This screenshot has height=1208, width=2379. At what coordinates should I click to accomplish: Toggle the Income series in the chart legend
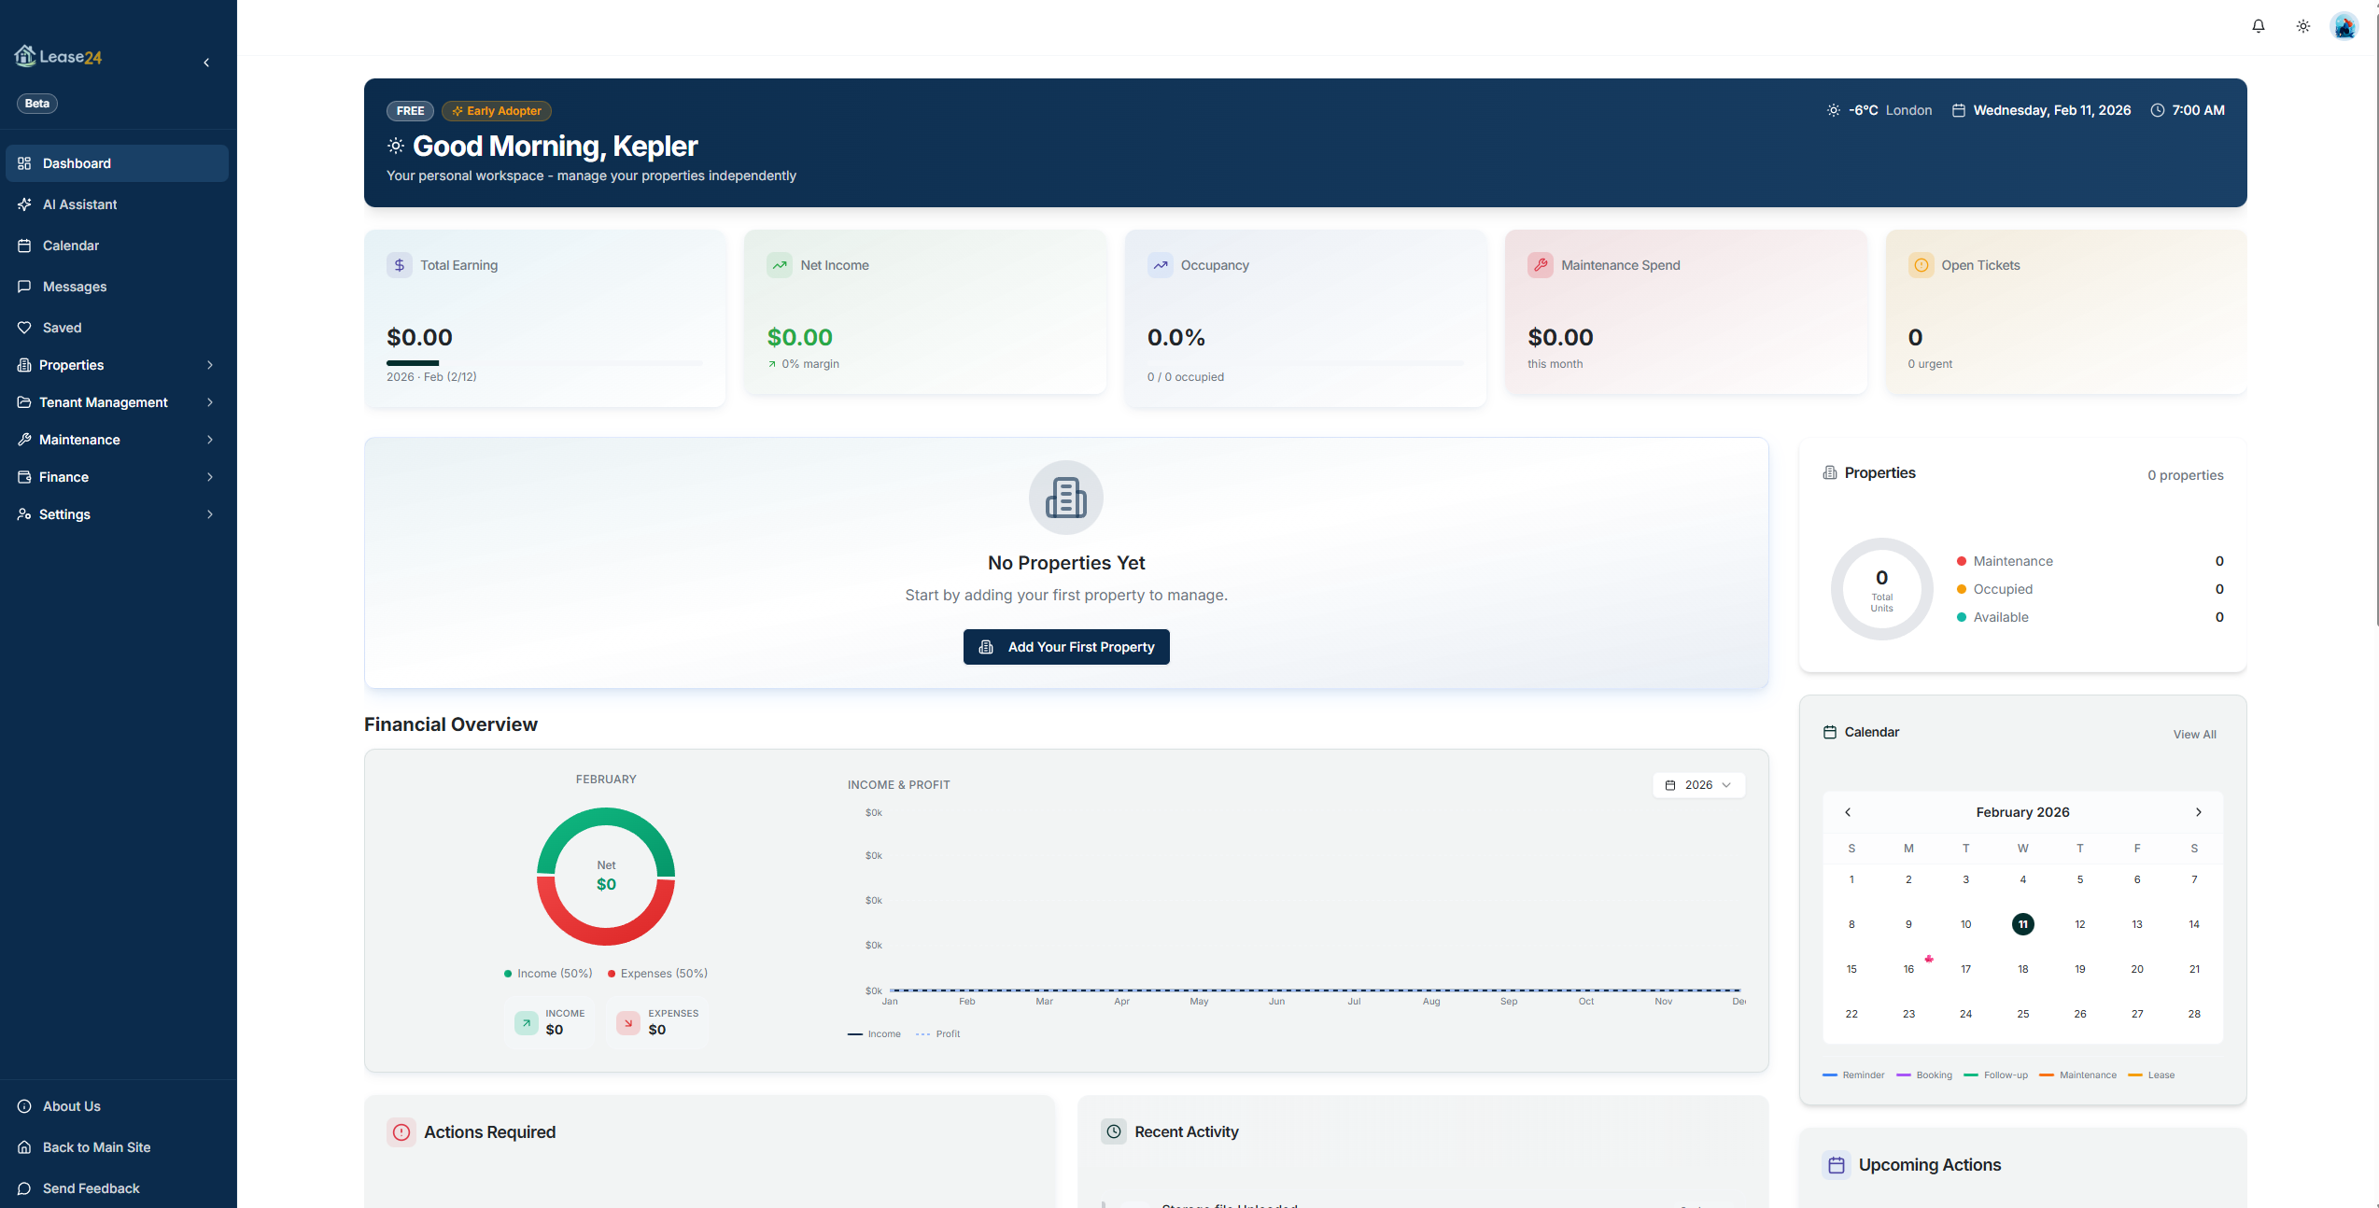875,1033
